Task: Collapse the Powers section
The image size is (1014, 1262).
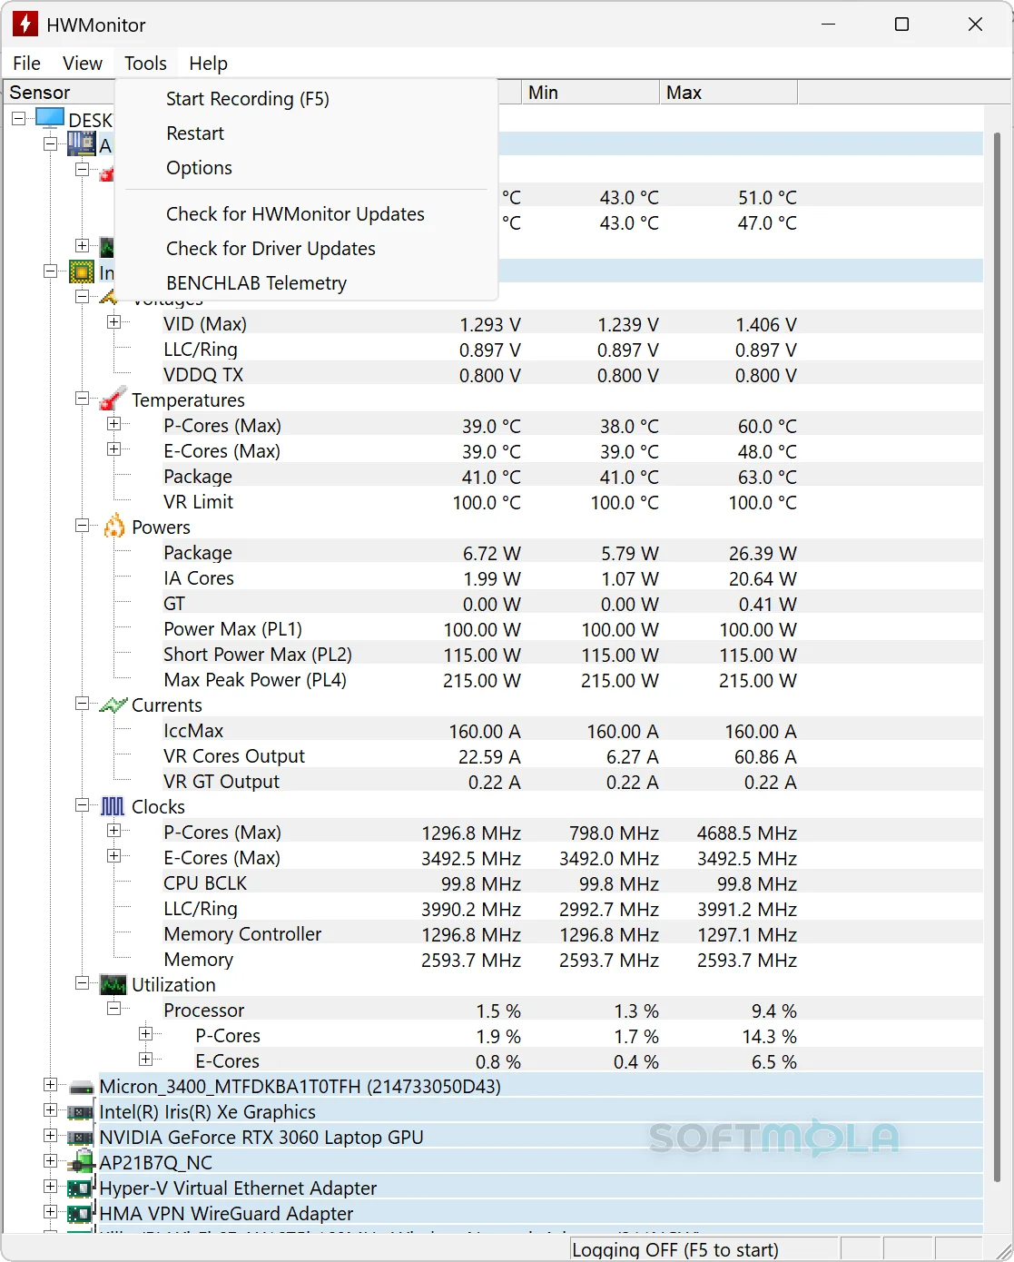Action: [x=83, y=526]
